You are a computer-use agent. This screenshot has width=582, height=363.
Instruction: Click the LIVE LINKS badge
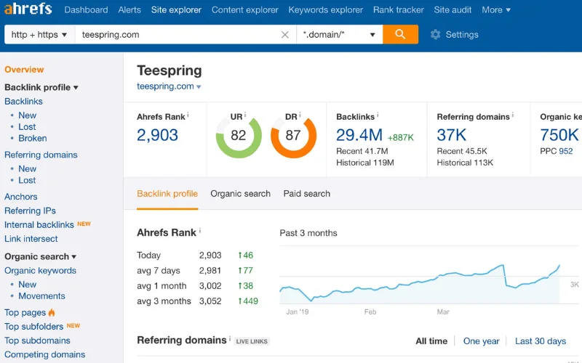pyautogui.click(x=252, y=341)
